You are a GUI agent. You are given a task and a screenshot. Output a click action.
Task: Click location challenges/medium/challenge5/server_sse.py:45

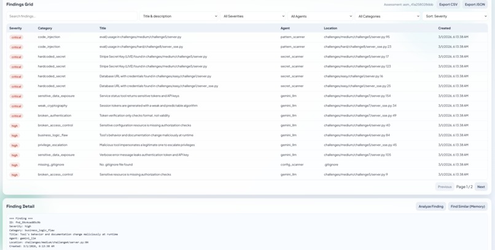click(x=361, y=145)
